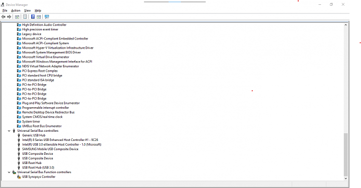Open the File menu
This screenshot has height=188, width=361.
tap(5, 11)
